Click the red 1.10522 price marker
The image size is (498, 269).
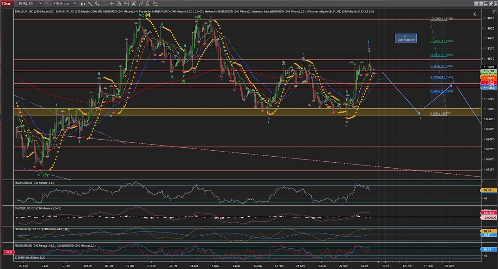pos(488,83)
